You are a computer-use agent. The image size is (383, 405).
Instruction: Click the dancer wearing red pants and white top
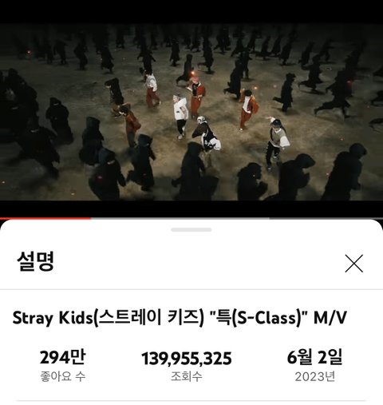tap(152, 89)
